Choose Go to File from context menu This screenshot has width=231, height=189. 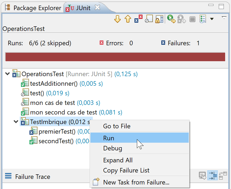pos(140,126)
